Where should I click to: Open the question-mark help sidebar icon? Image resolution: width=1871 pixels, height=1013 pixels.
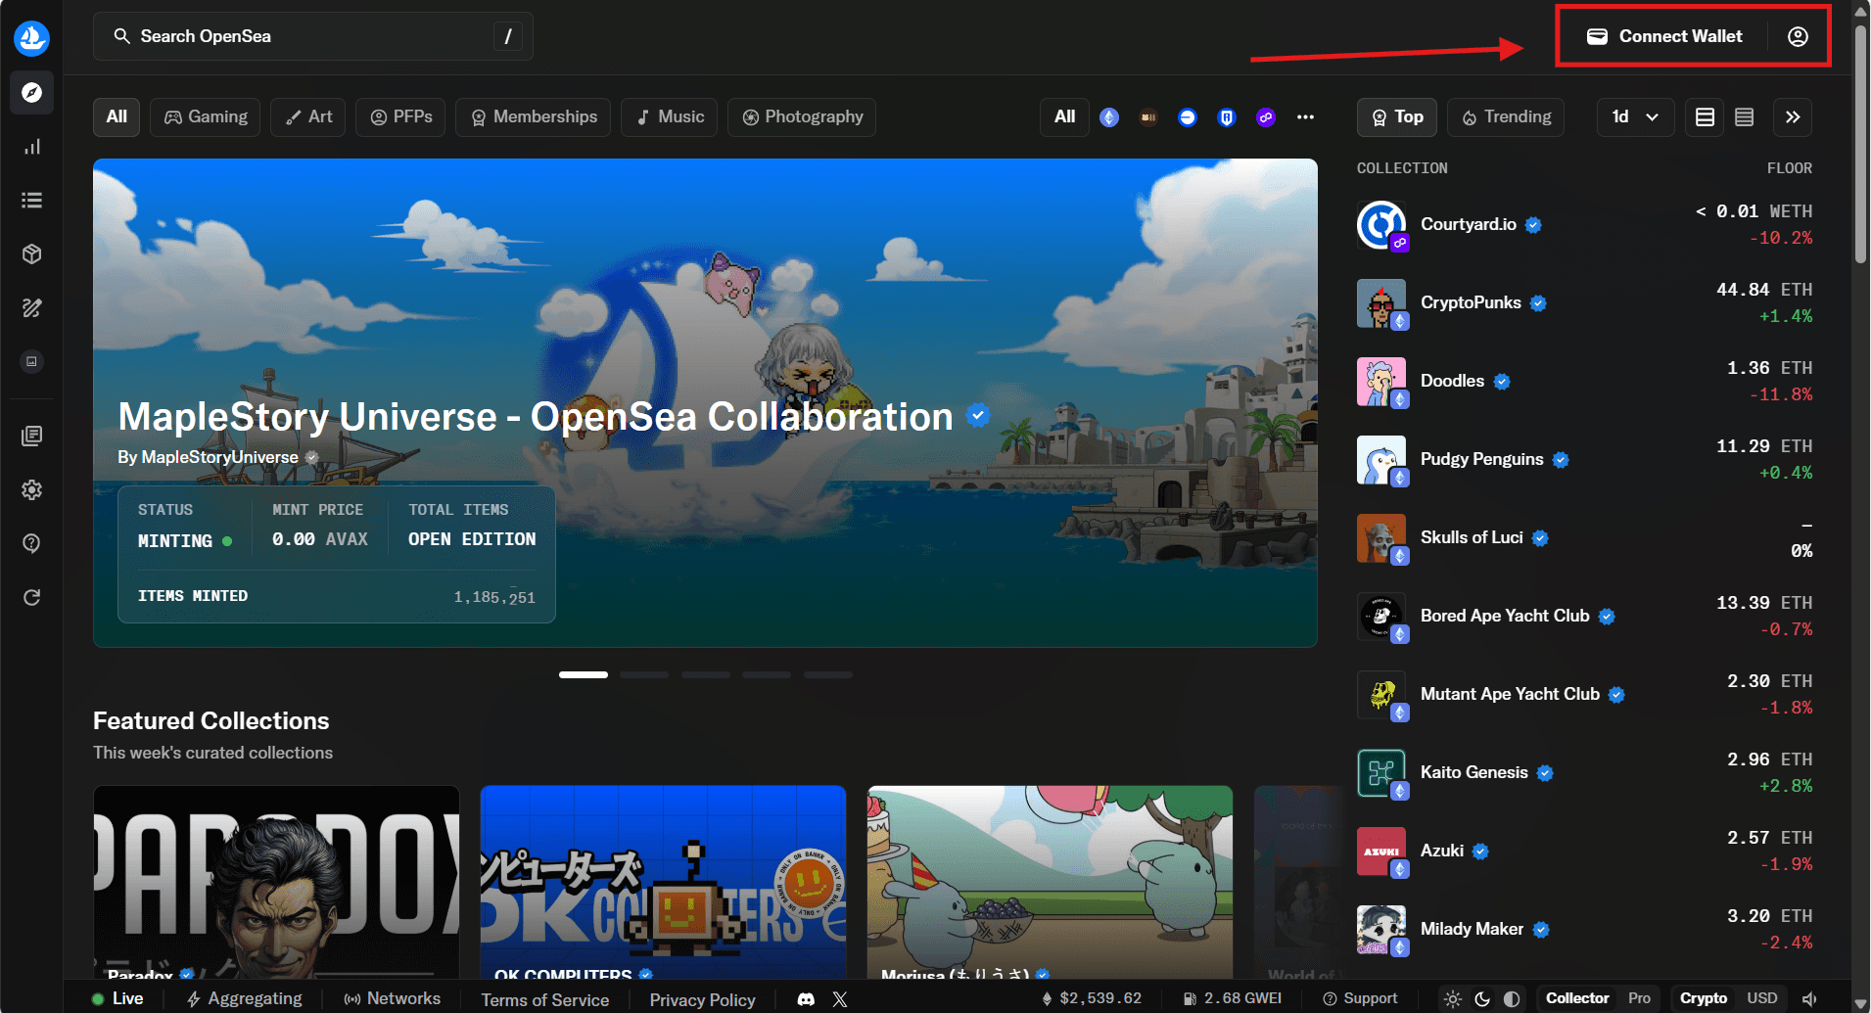(x=31, y=543)
